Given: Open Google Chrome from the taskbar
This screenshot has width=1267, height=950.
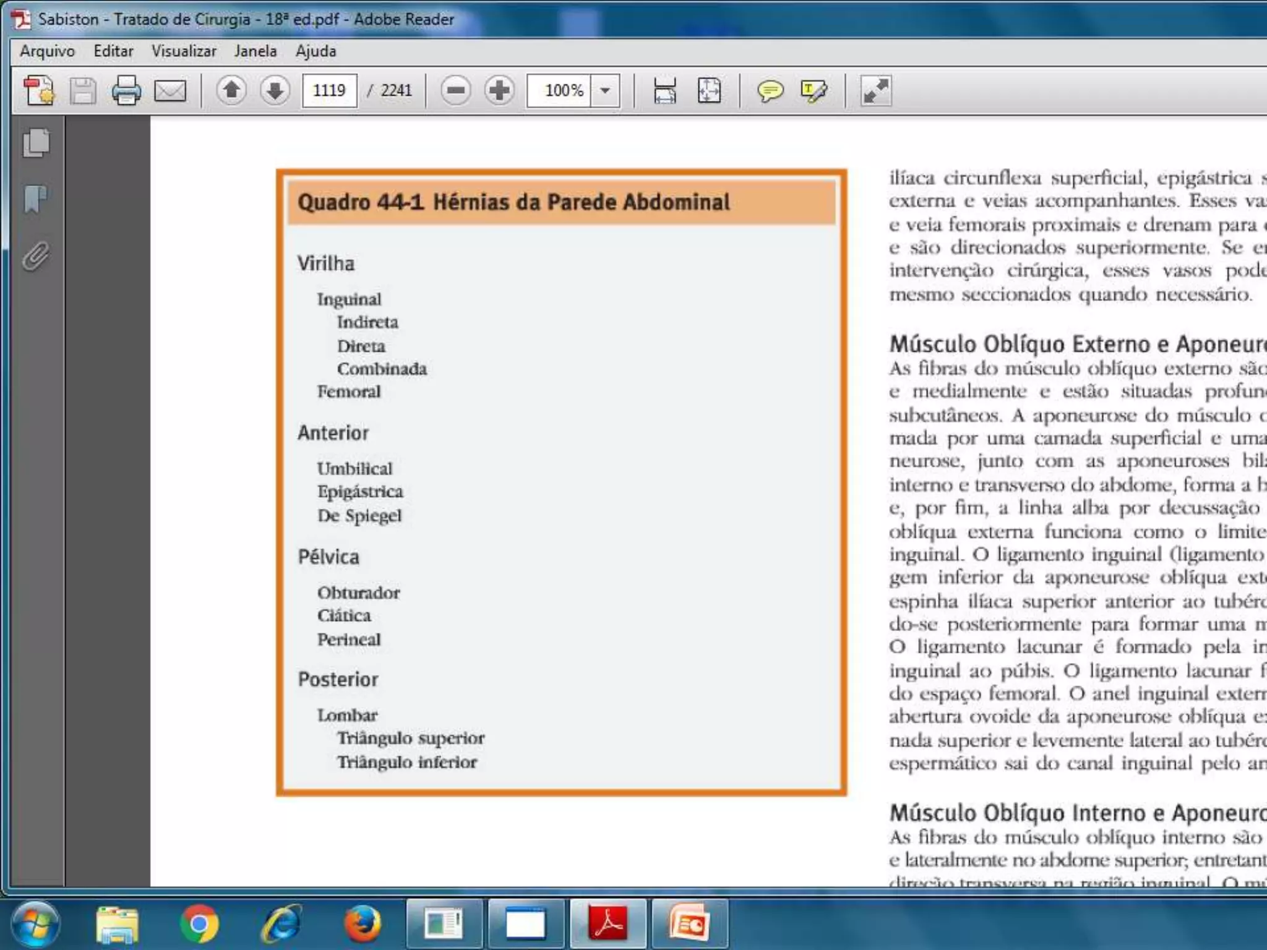Looking at the screenshot, I should pyautogui.click(x=199, y=924).
